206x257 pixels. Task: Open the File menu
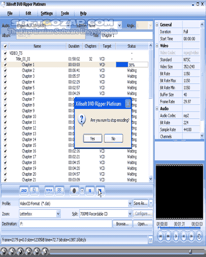pyautogui.click(x=10, y=13)
